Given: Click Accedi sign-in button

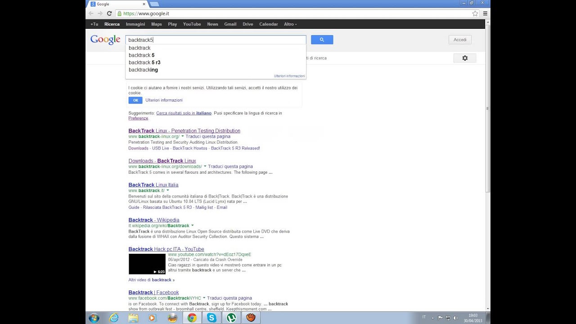Looking at the screenshot, I should [x=460, y=40].
